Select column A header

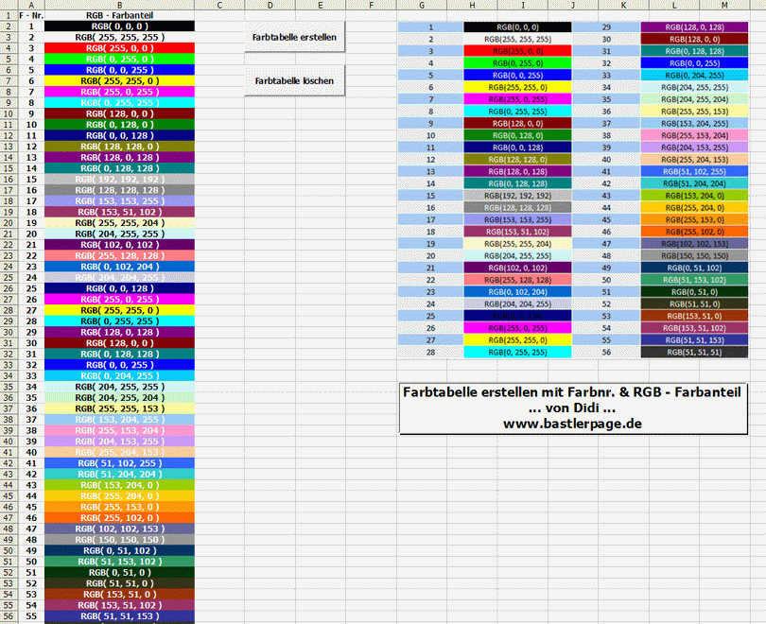click(x=31, y=5)
